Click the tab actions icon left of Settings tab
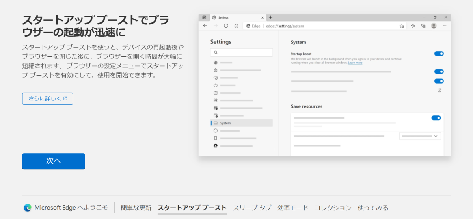This screenshot has height=219, width=473. [204, 17]
